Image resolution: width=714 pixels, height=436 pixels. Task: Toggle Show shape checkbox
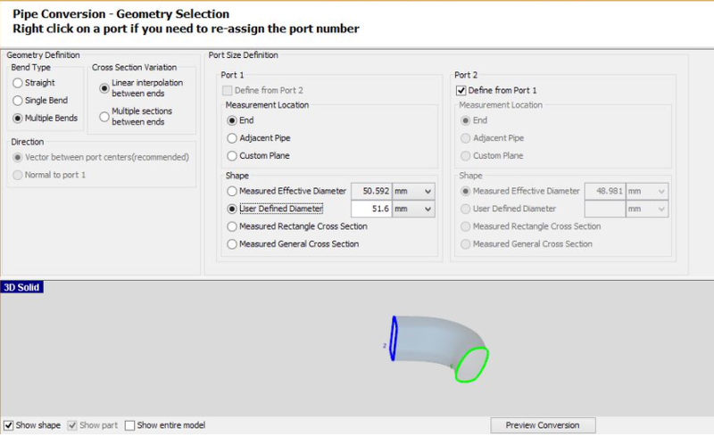pyautogui.click(x=9, y=425)
